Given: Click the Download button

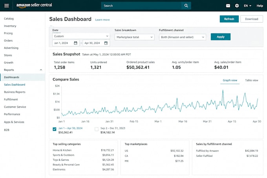Looking at the screenshot, I should [x=252, y=19].
